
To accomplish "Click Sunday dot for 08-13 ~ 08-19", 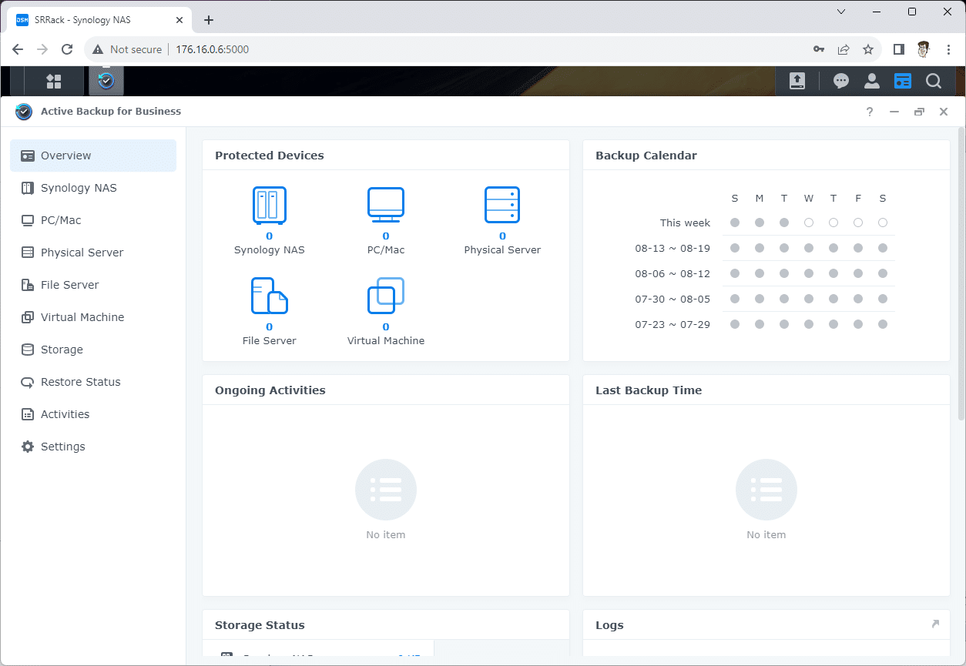I will pos(735,248).
